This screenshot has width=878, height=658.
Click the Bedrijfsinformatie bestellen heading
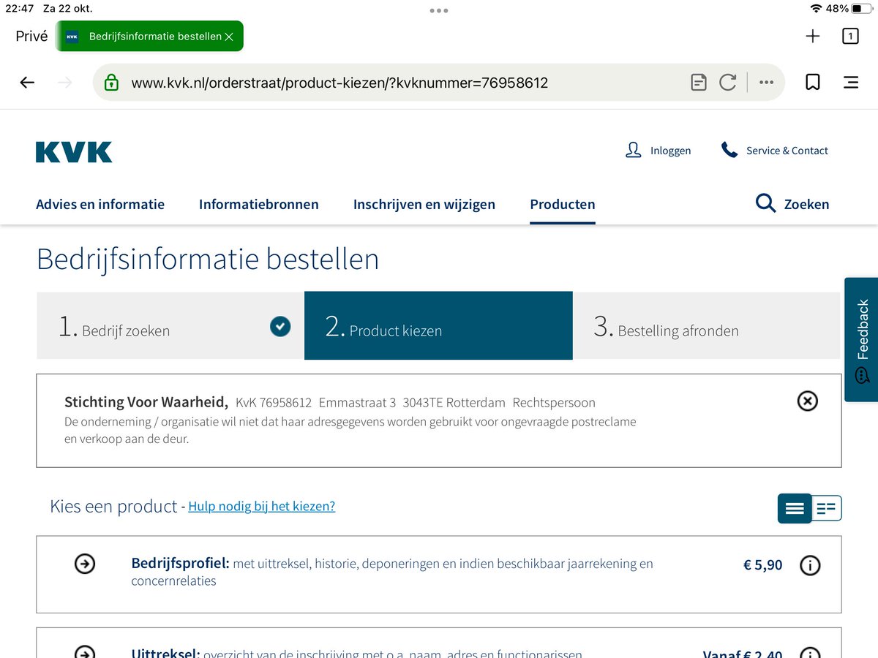point(208,260)
